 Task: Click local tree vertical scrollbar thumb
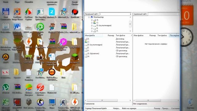pos(130,24)
